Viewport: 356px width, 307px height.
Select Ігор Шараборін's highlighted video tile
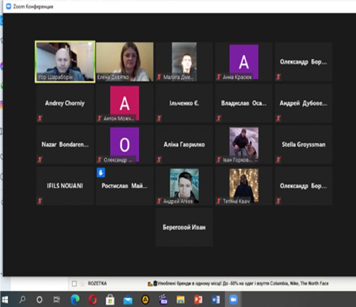(65, 62)
